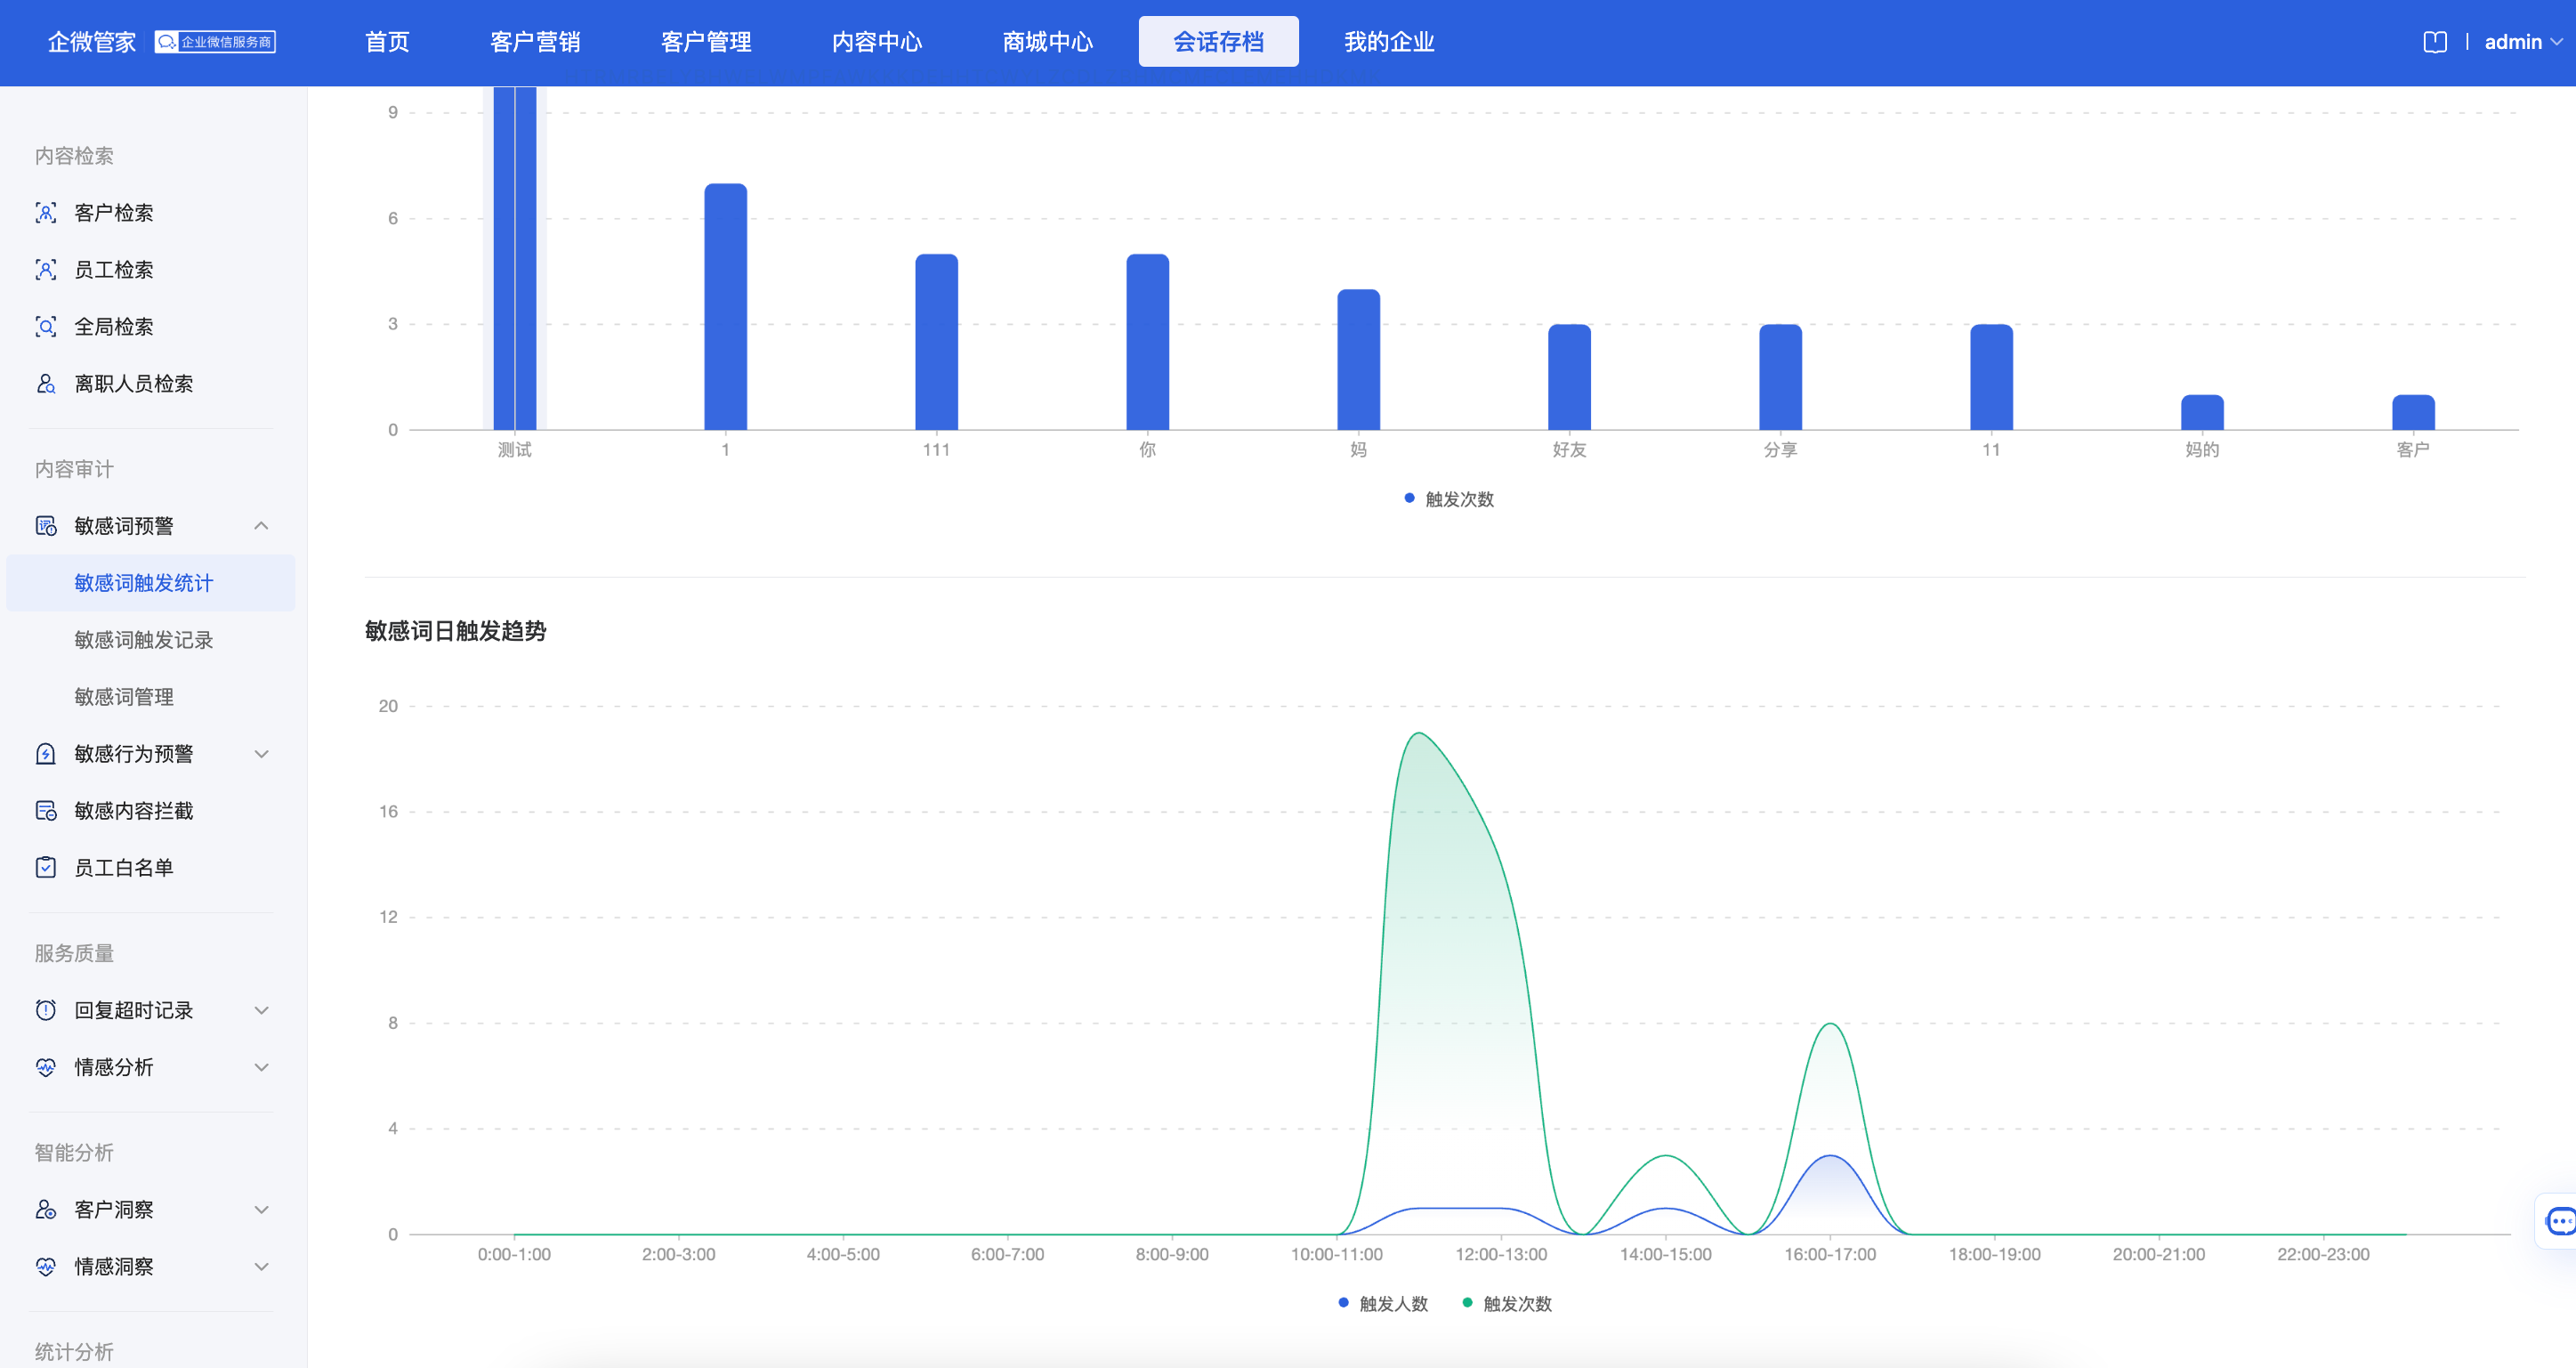Click the 全局检索 sidebar icon
Image resolution: width=2576 pixels, height=1368 pixels.
(46, 327)
